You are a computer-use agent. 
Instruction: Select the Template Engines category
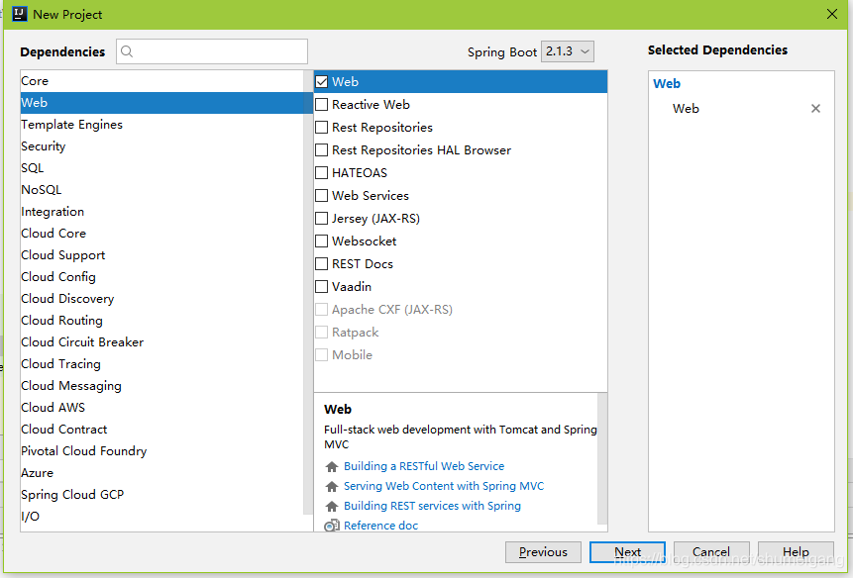pos(162,125)
